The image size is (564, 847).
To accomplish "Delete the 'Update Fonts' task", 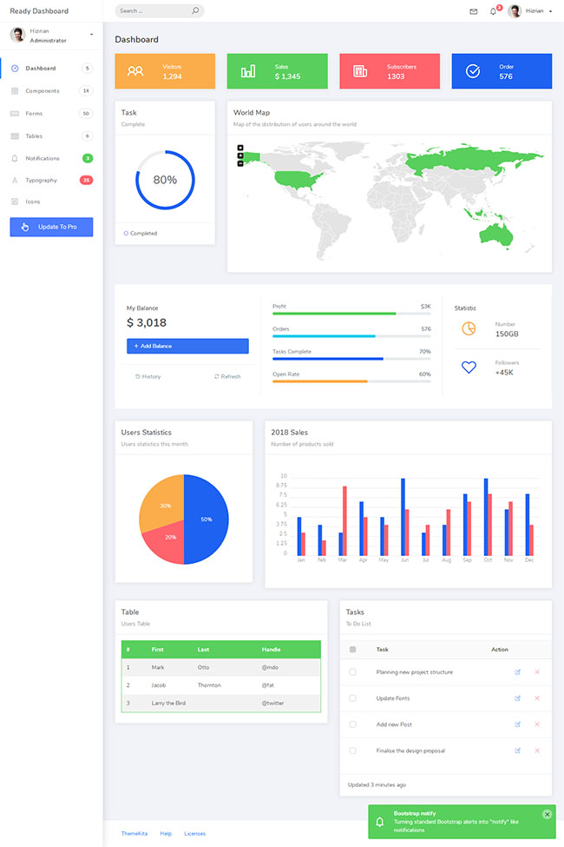I will (537, 698).
